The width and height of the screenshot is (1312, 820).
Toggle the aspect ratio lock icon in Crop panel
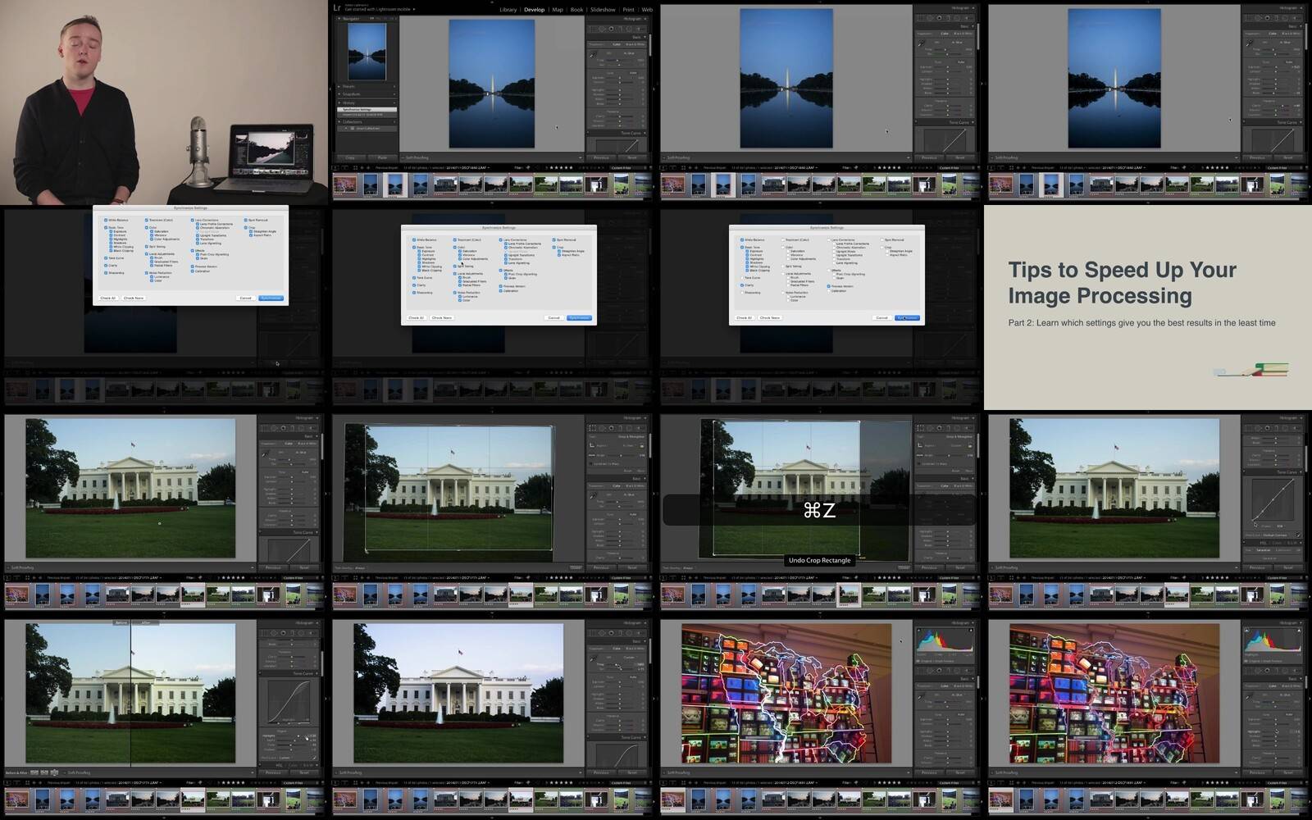642,445
